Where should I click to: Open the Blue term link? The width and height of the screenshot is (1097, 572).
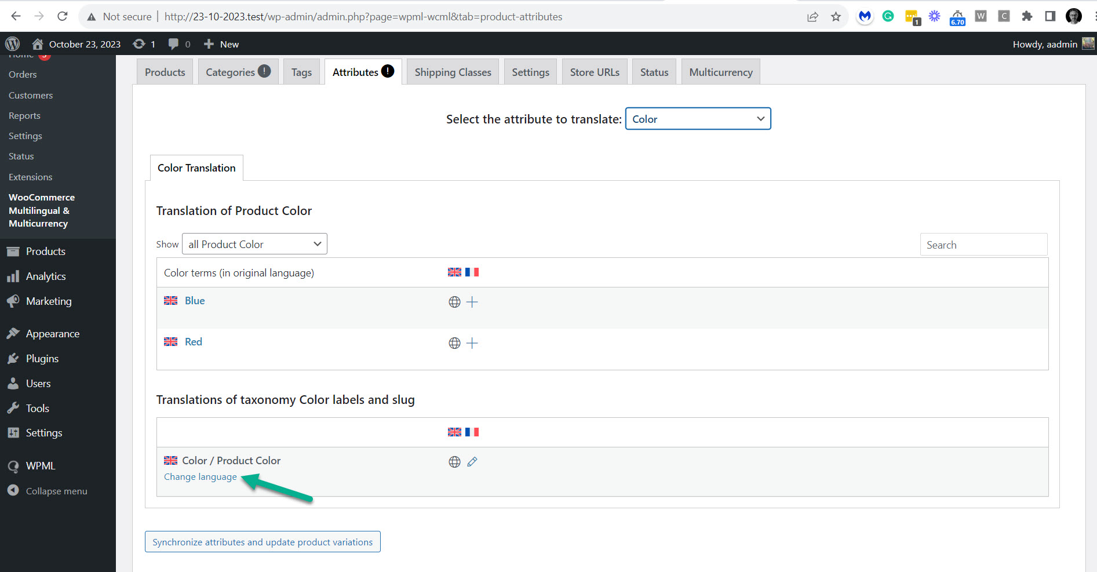point(195,301)
